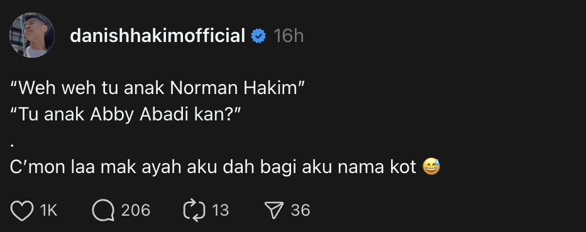
Task: Open danishhakimofficial's profile picture
Action: [x=32, y=35]
